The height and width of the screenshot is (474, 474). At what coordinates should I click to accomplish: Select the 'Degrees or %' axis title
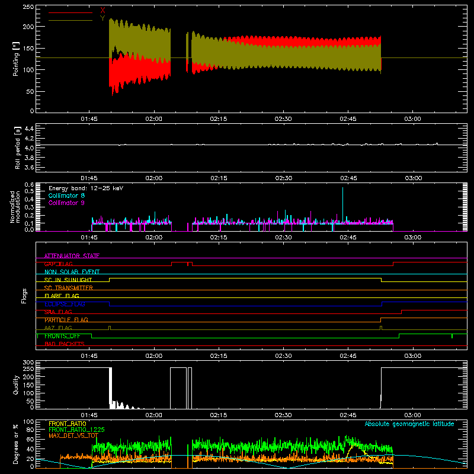pyautogui.click(x=16, y=444)
